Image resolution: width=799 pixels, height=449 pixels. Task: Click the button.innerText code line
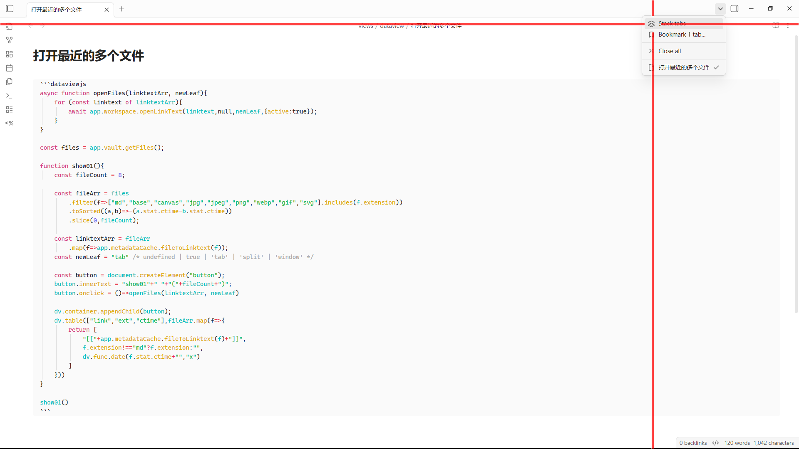(143, 284)
